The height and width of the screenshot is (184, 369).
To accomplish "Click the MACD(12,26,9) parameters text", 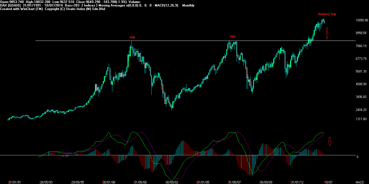I will coord(166,5).
